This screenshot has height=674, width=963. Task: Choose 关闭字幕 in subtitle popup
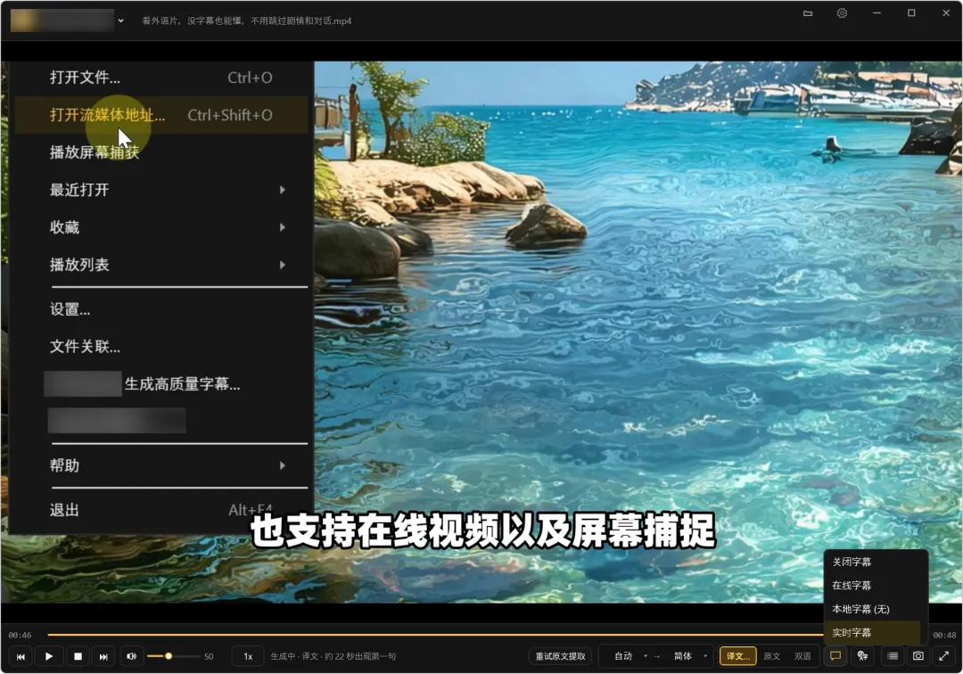(872, 562)
